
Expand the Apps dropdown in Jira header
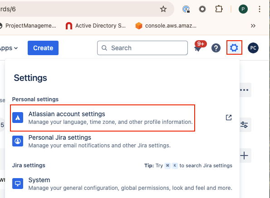point(9,48)
